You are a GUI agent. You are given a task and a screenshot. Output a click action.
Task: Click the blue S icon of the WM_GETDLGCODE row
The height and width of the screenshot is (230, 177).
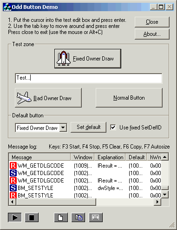pos(13,173)
